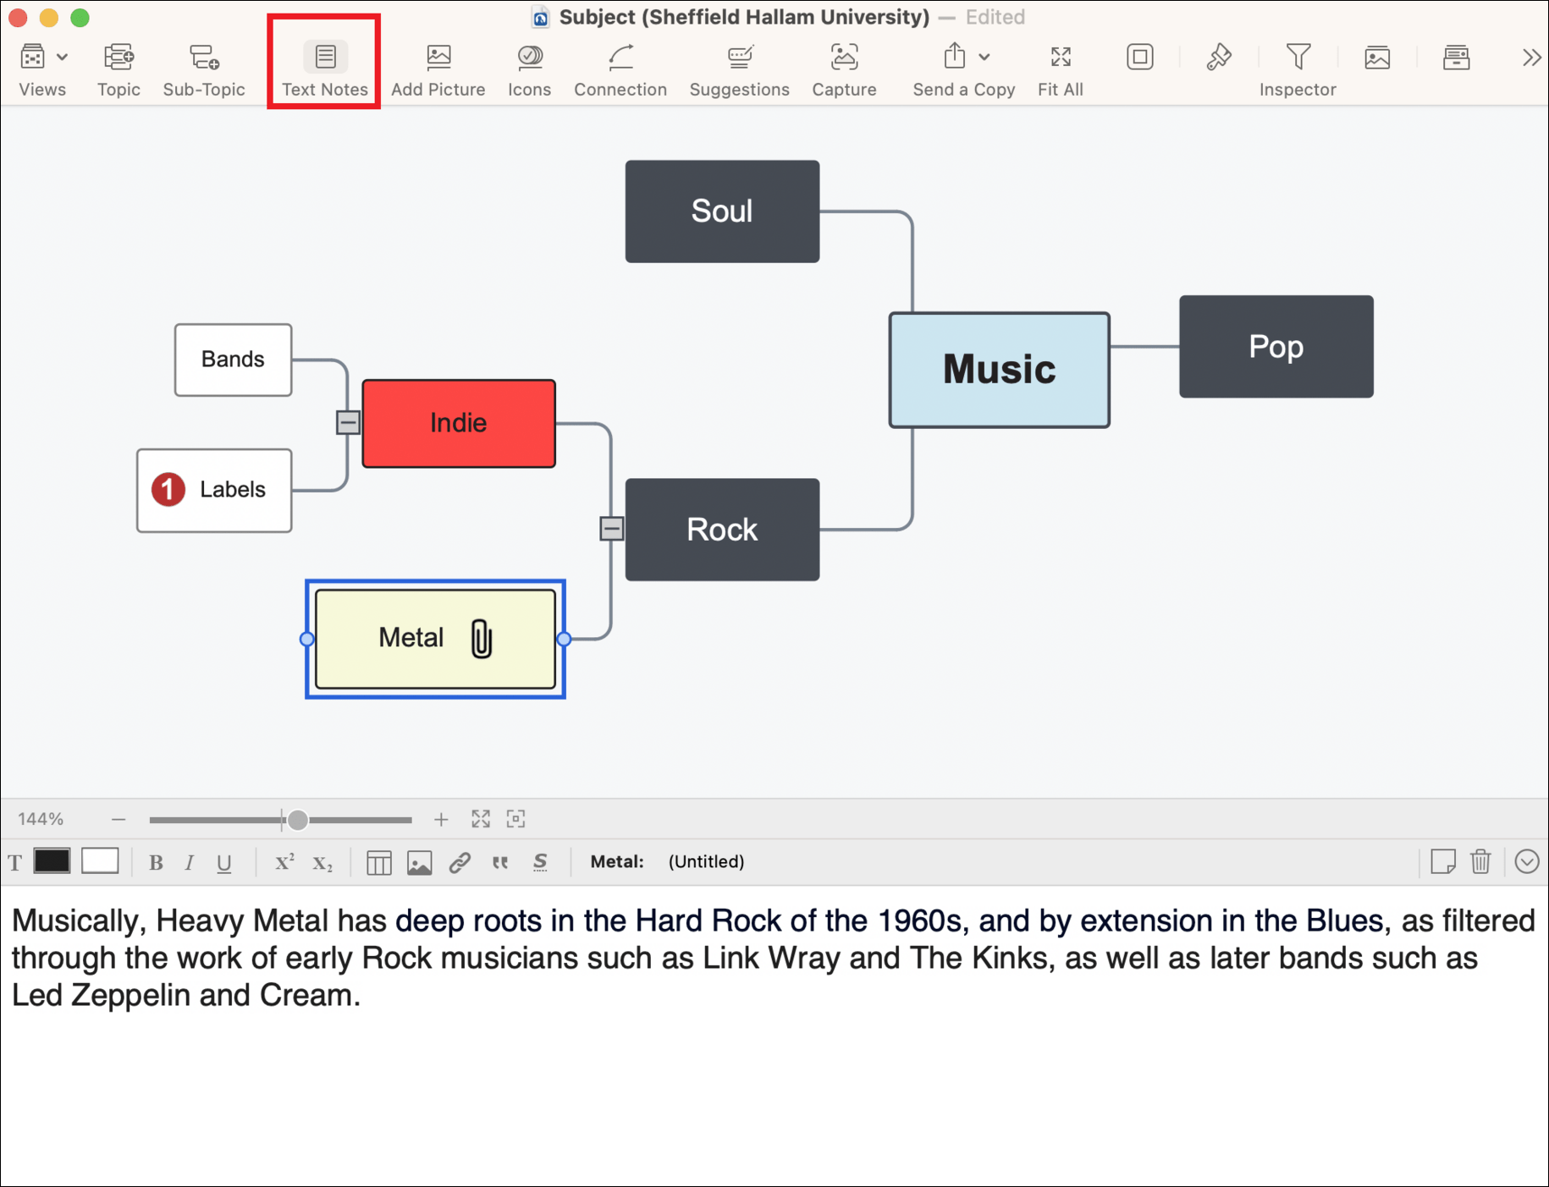The height and width of the screenshot is (1187, 1549).
Task: Collapse the Indie branch
Action: [348, 422]
